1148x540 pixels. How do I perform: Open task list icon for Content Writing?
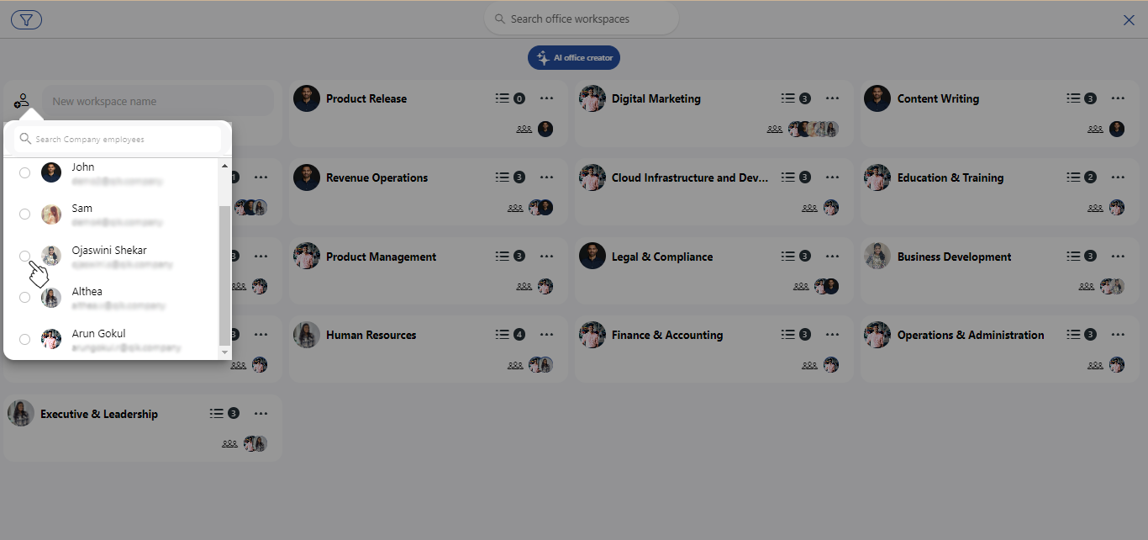point(1074,98)
